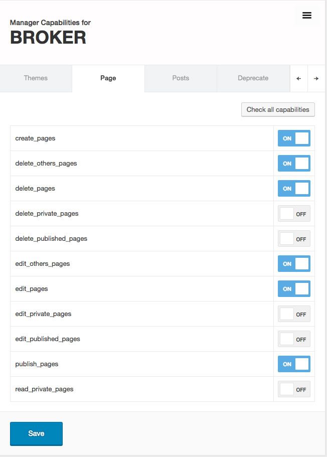Turn off publish_pages capability

click(x=294, y=364)
